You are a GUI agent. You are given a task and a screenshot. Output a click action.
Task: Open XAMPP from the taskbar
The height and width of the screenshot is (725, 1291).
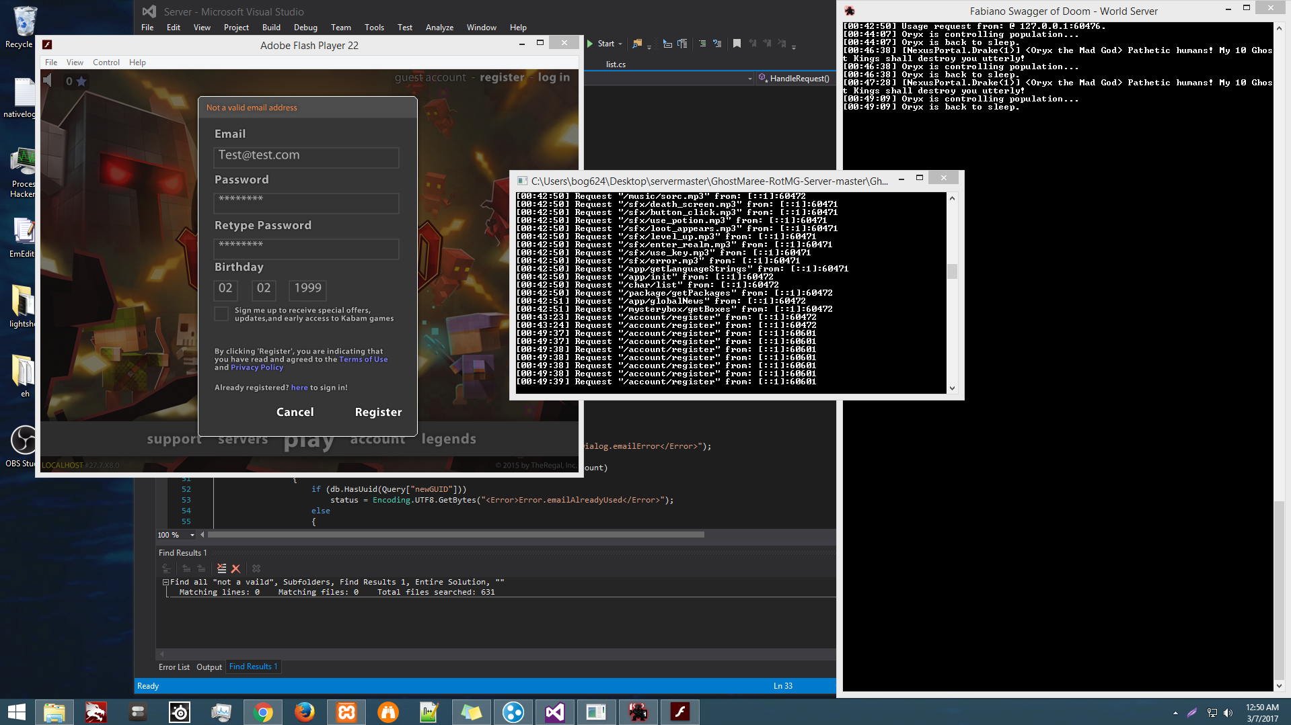point(346,712)
